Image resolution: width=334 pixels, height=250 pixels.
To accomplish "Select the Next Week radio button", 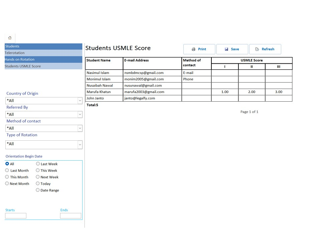I will (38, 177).
